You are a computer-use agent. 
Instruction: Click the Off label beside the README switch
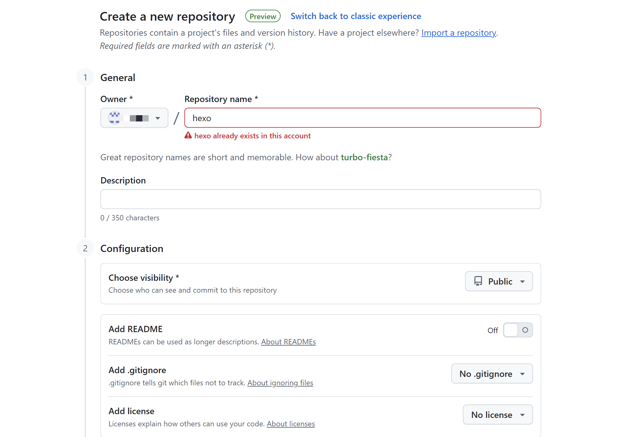(x=492, y=330)
